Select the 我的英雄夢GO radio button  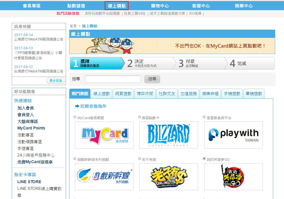[x=204, y=158]
